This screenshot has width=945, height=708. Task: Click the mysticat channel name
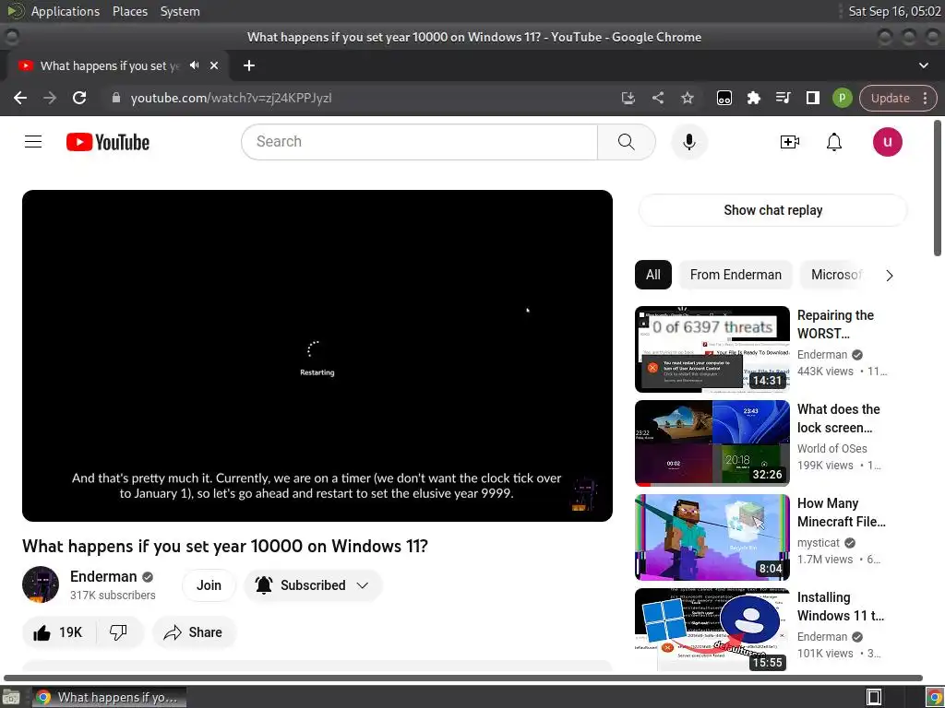[818, 542]
